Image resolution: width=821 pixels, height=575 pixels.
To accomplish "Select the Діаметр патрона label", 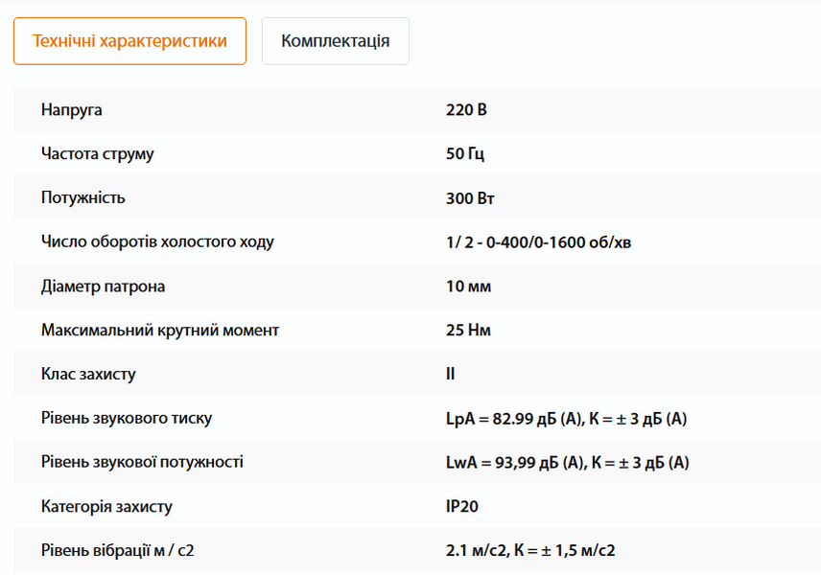I will coord(104,287).
